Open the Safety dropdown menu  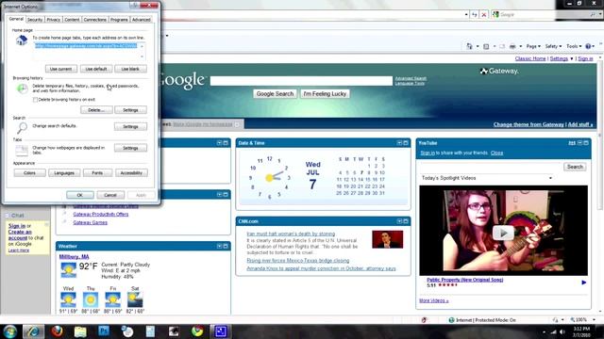coord(553,46)
